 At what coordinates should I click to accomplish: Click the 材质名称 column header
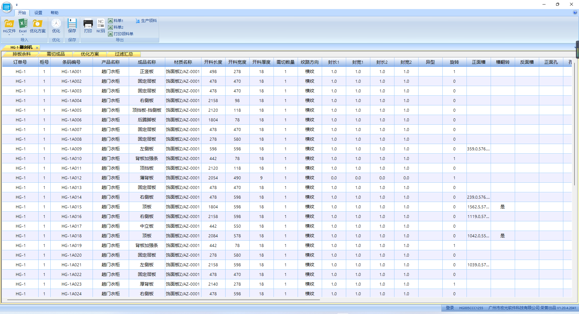point(183,62)
